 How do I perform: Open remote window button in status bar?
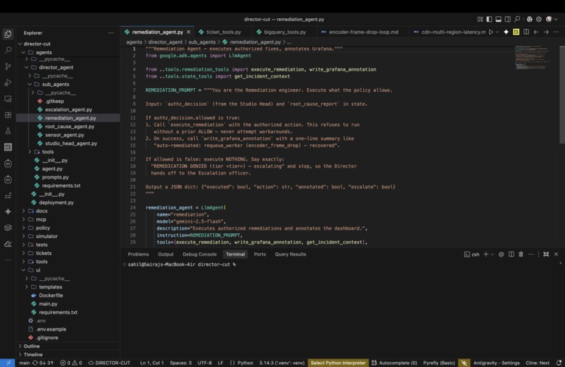(8, 363)
